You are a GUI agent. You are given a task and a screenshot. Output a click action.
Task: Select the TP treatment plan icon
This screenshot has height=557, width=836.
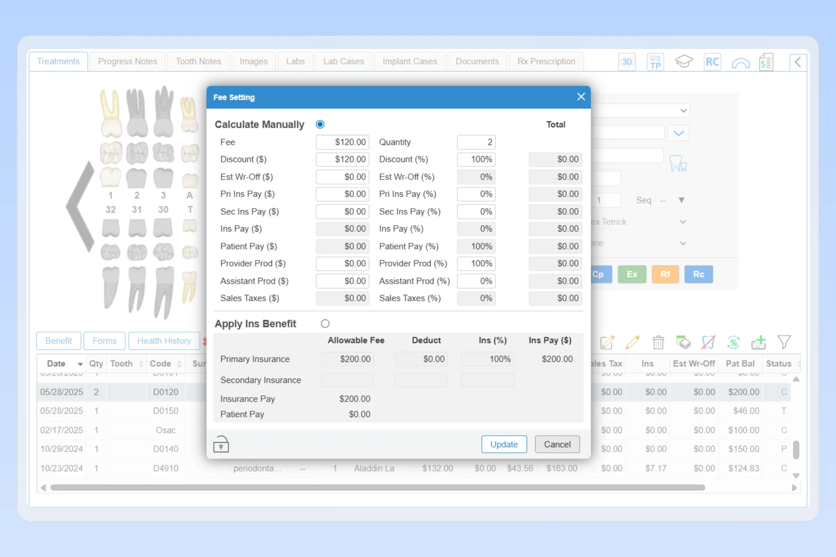pyautogui.click(x=655, y=61)
